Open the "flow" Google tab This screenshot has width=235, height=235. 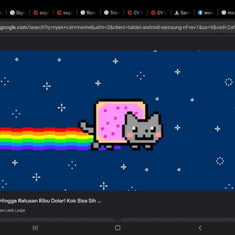click(x=88, y=13)
